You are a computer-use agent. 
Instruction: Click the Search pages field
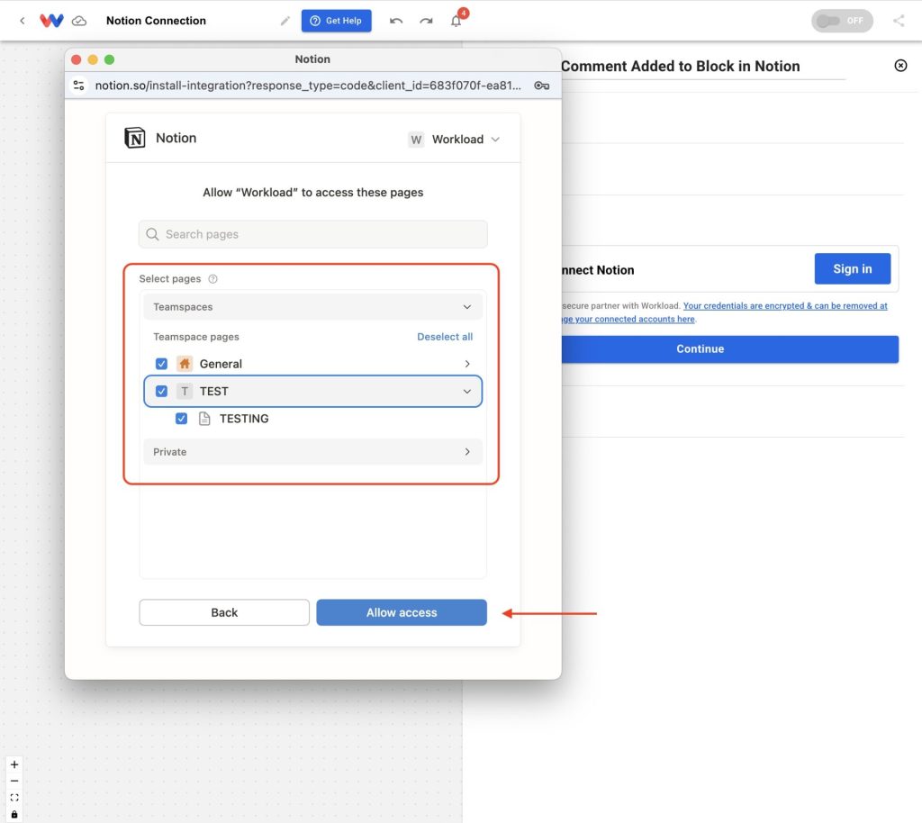point(312,234)
